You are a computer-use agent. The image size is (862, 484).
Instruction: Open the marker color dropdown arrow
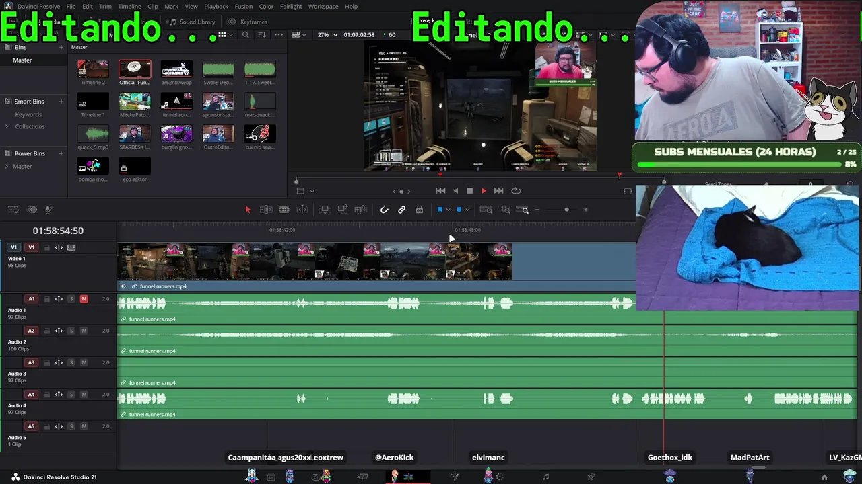[x=467, y=210]
